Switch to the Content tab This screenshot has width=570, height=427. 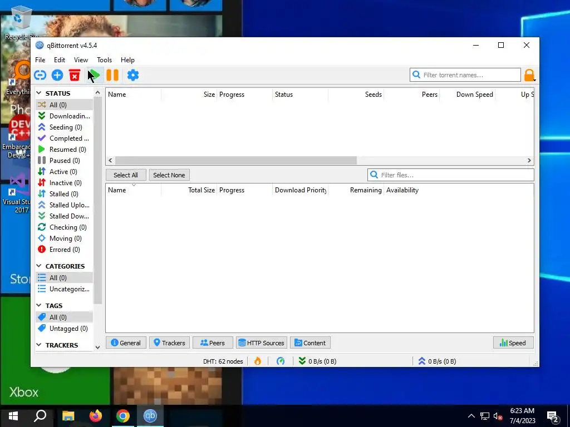coord(310,342)
